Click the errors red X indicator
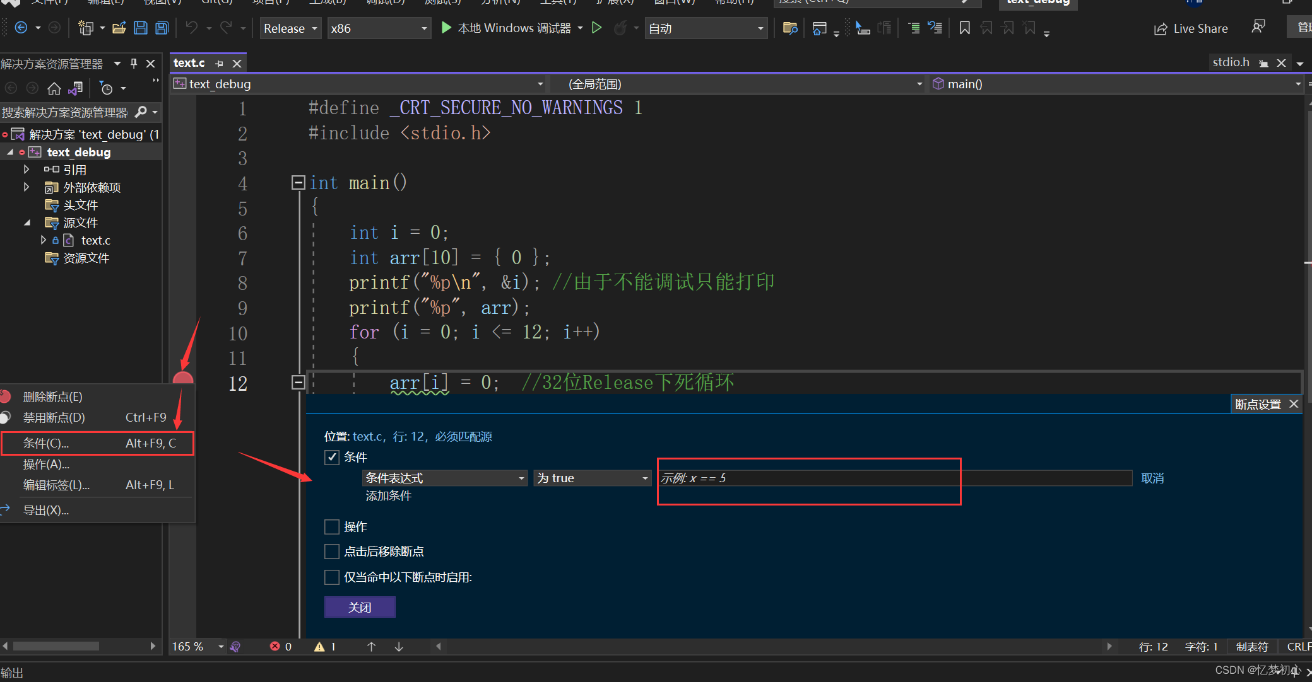The image size is (1312, 682). pos(275,646)
